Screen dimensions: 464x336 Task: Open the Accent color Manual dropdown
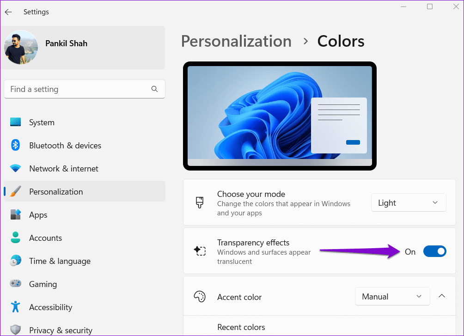pos(392,297)
